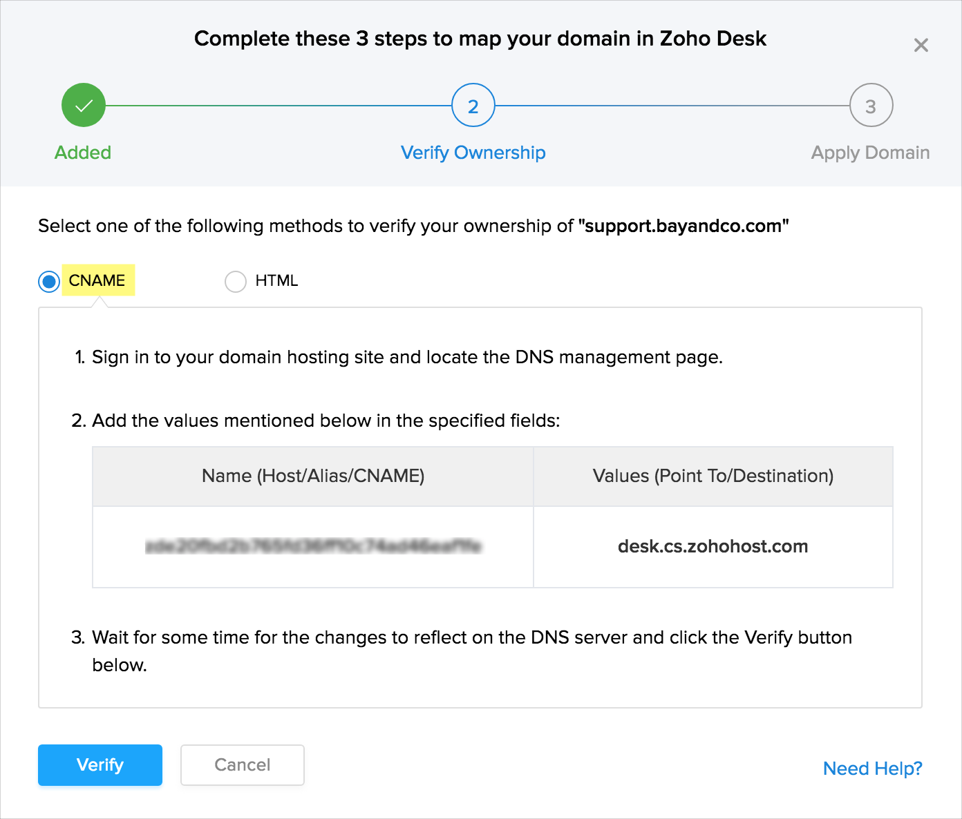
Task: Click the highlighted CNAME label text
Action: coord(97,280)
